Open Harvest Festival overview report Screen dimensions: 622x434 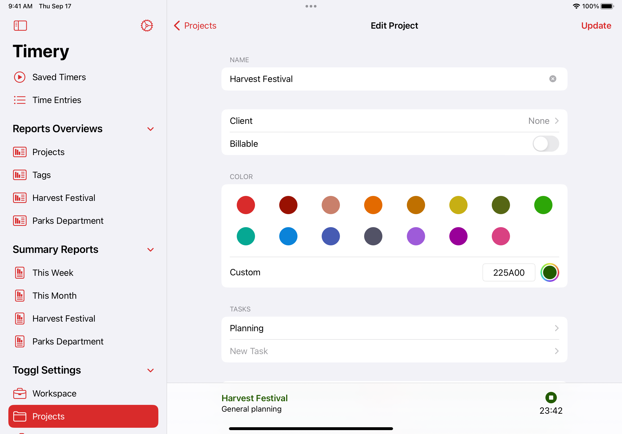pyautogui.click(x=83, y=198)
